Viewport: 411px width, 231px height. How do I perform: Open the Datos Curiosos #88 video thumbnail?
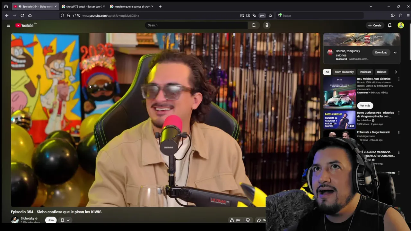click(x=339, y=119)
